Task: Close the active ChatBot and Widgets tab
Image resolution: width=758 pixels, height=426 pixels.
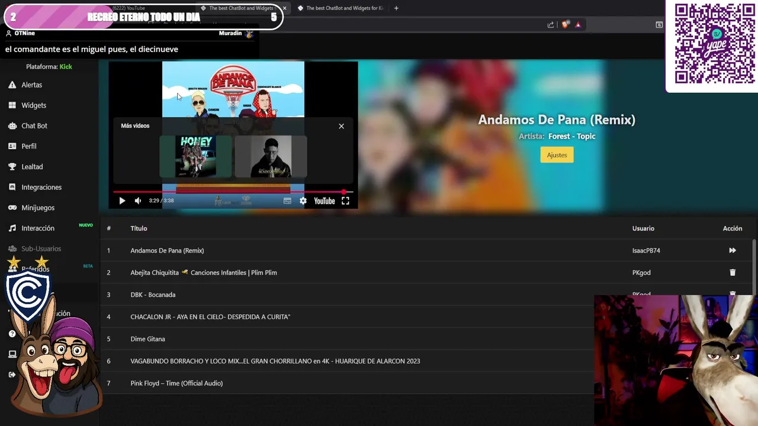Action: [x=284, y=8]
